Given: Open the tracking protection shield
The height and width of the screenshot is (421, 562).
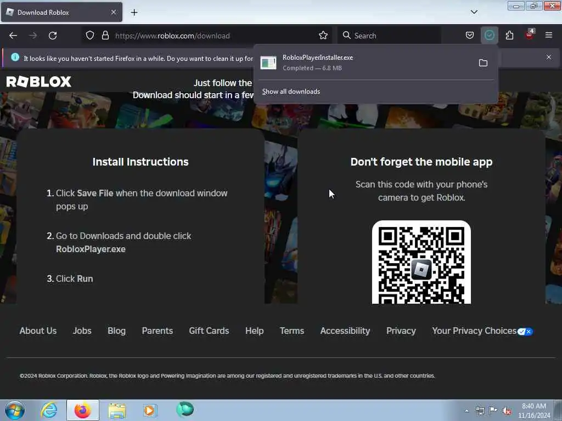Looking at the screenshot, I should tap(90, 35).
